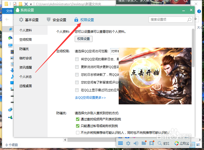Click the Explorer back arrow button

point(7,19)
